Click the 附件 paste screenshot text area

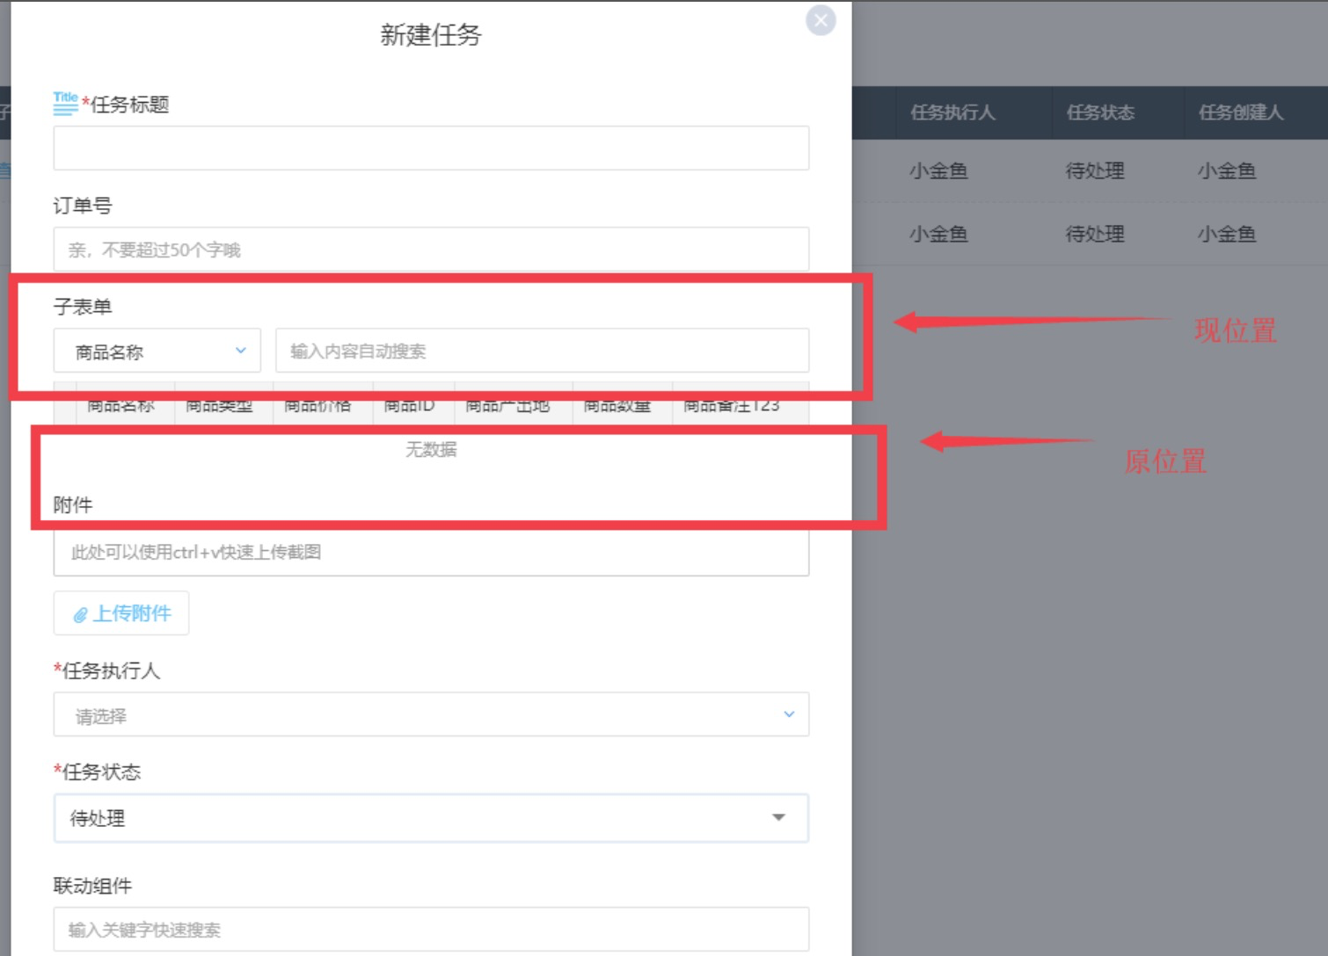click(x=431, y=553)
